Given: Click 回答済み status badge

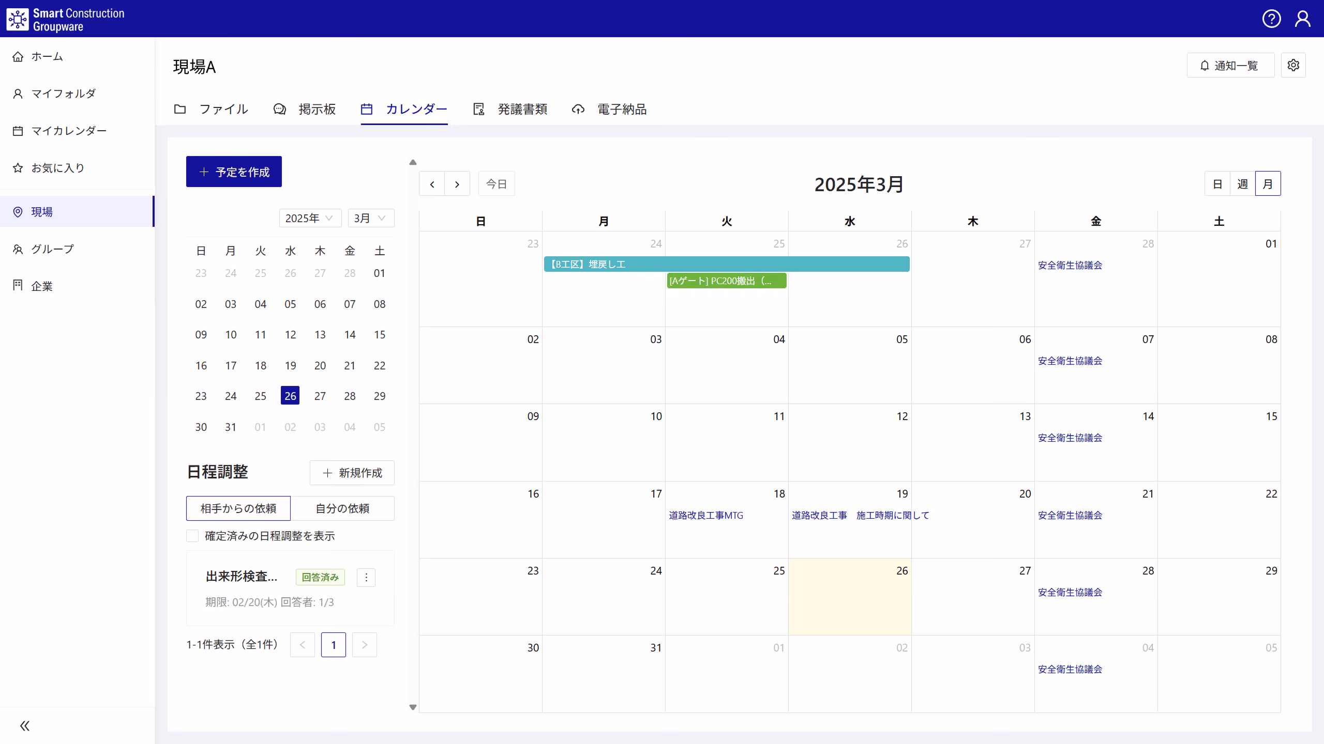Looking at the screenshot, I should pos(320,577).
